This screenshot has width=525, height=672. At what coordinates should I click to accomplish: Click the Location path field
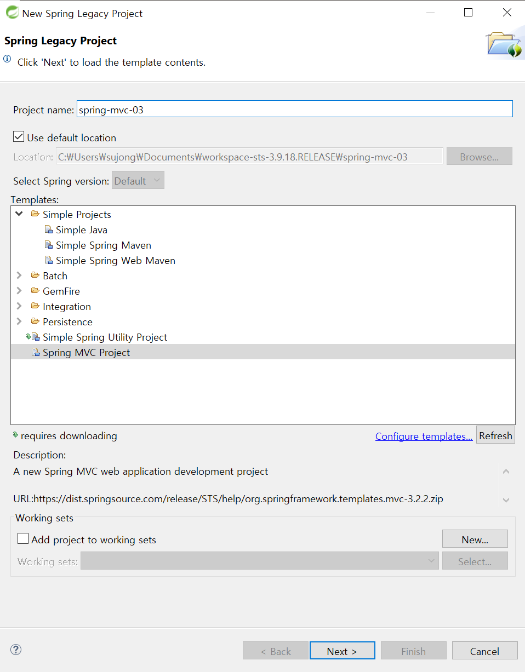pos(249,157)
